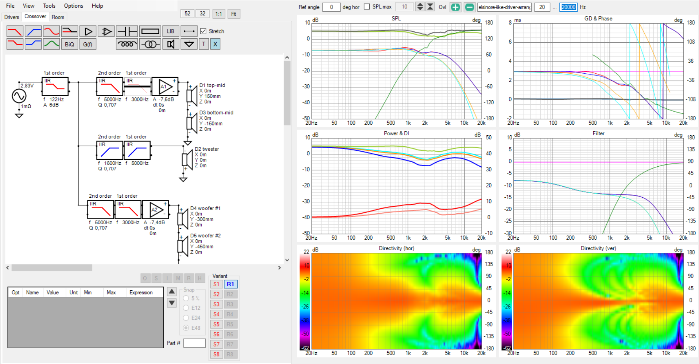Remove overlay with green minus button
The width and height of the screenshot is (699, 364).
tap(470, 7)
